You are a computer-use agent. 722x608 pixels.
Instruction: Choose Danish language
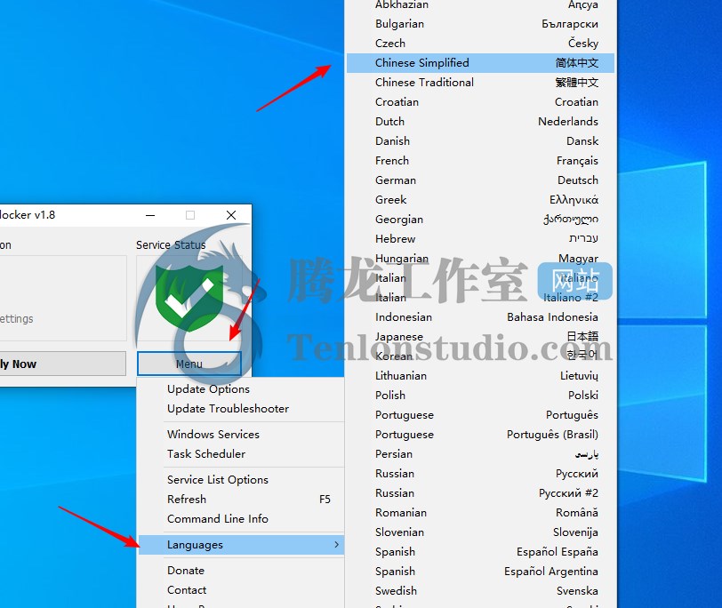click(x=480, y=141)
